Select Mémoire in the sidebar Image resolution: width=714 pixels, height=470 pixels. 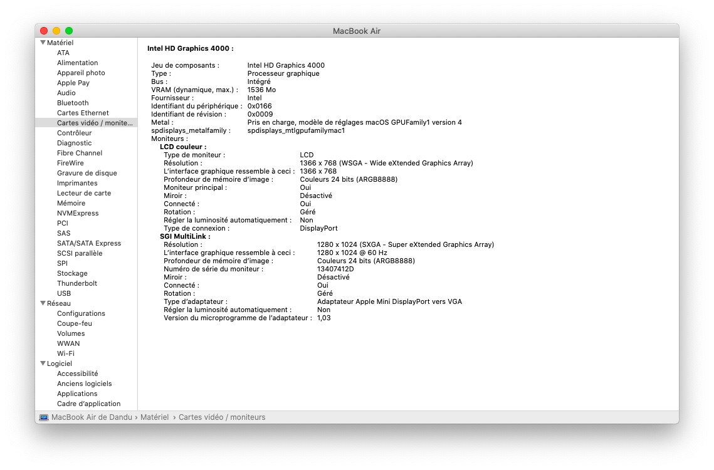(x=71, y=203)
